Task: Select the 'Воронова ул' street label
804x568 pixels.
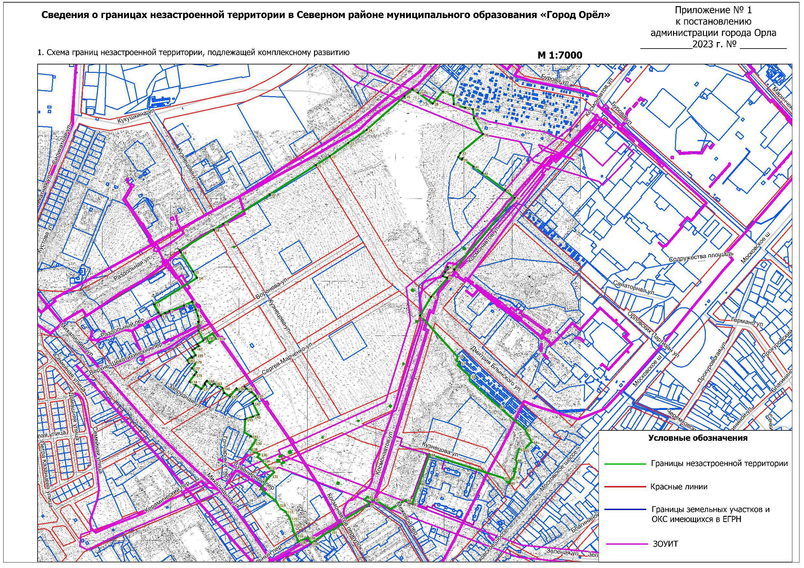Action: click(271, 289)
